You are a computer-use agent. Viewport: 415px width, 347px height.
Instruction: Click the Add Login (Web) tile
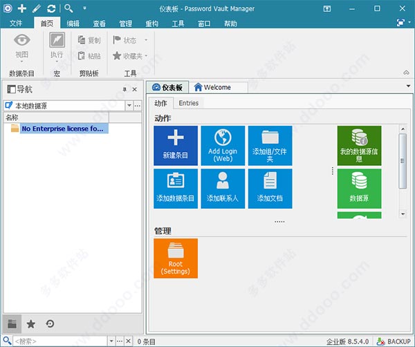223,146
